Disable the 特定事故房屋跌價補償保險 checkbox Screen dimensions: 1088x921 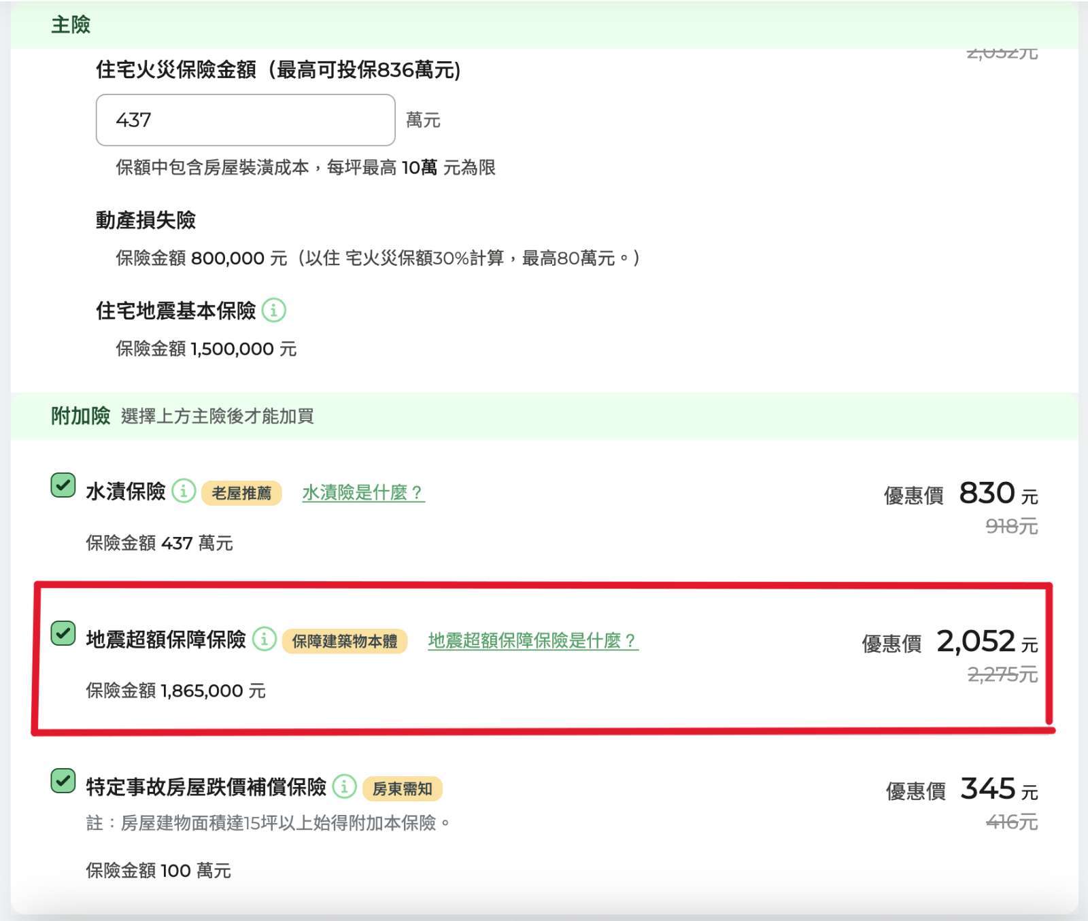[x=63, y=781]
